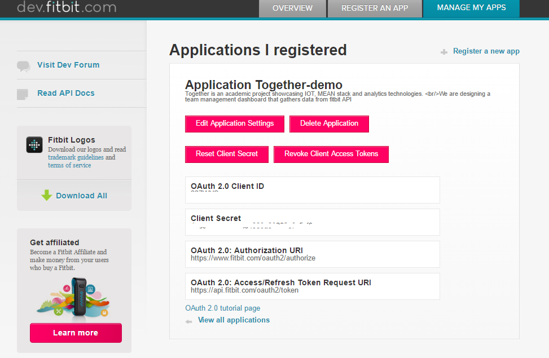Open the OAuth 2.0 tutorial page link
549x358 pixels.
pyautogui.click(x=223, y=308)
